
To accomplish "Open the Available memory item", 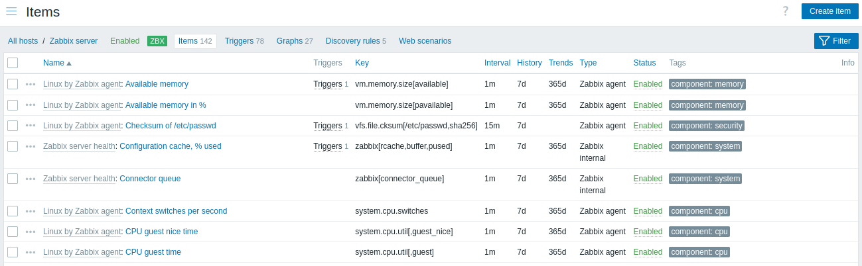I will point(157,84).
